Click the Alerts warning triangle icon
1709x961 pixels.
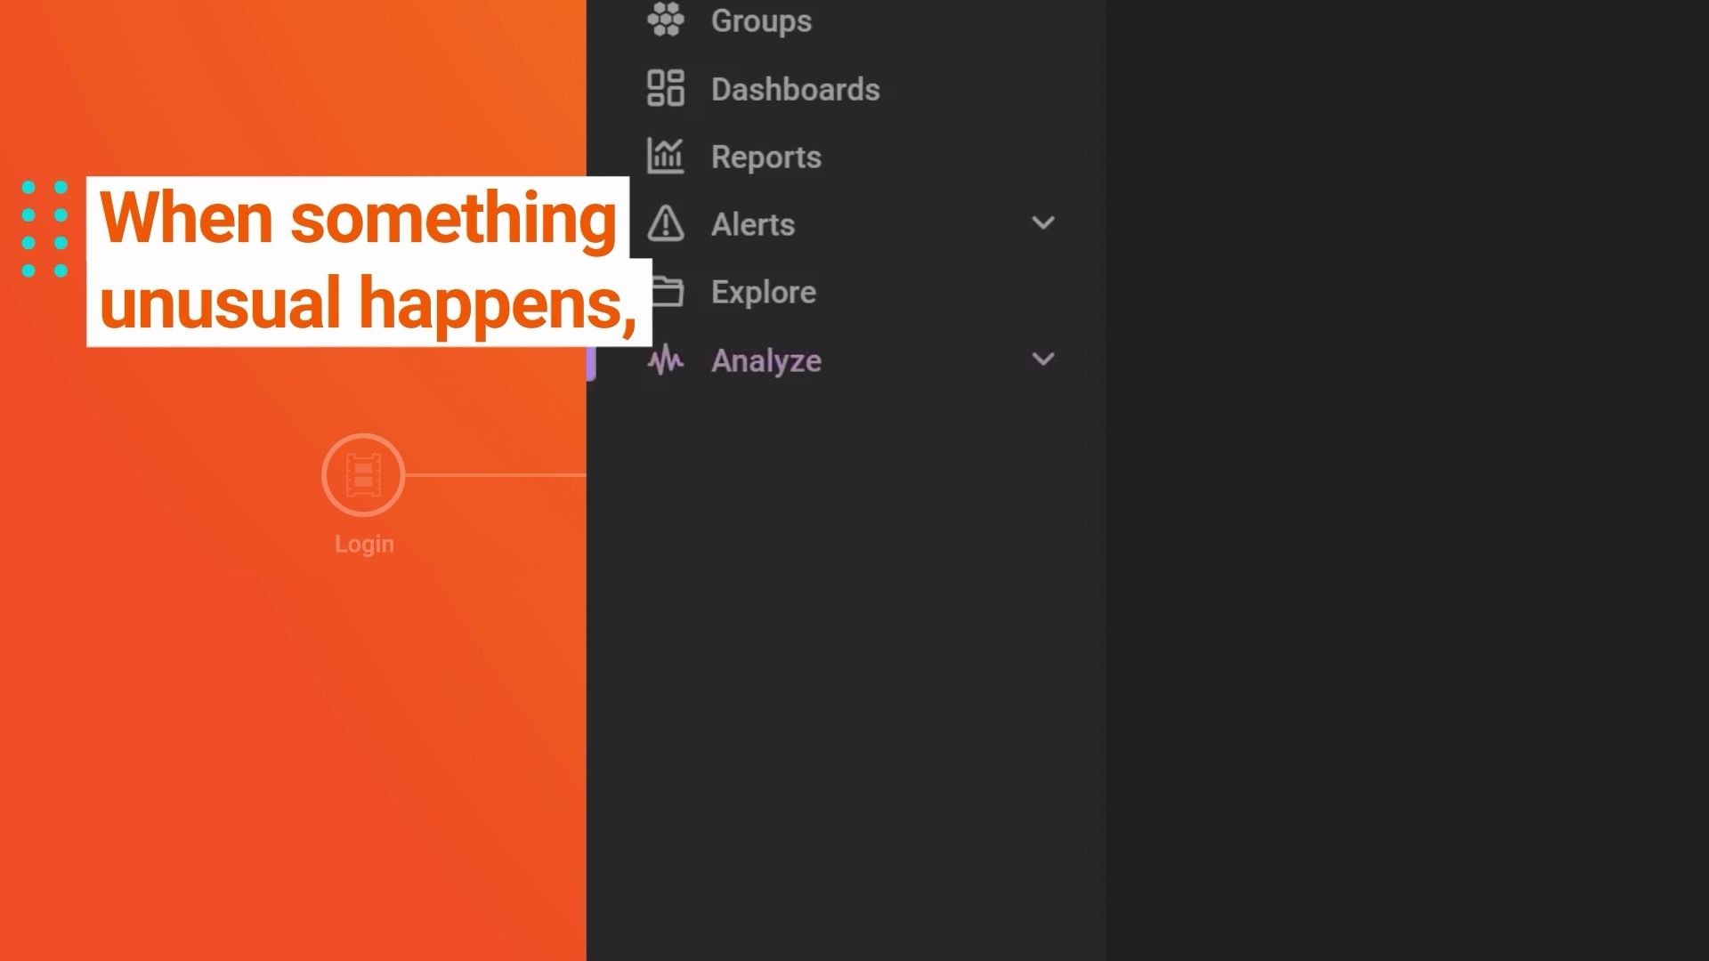(x=665, y=224)
